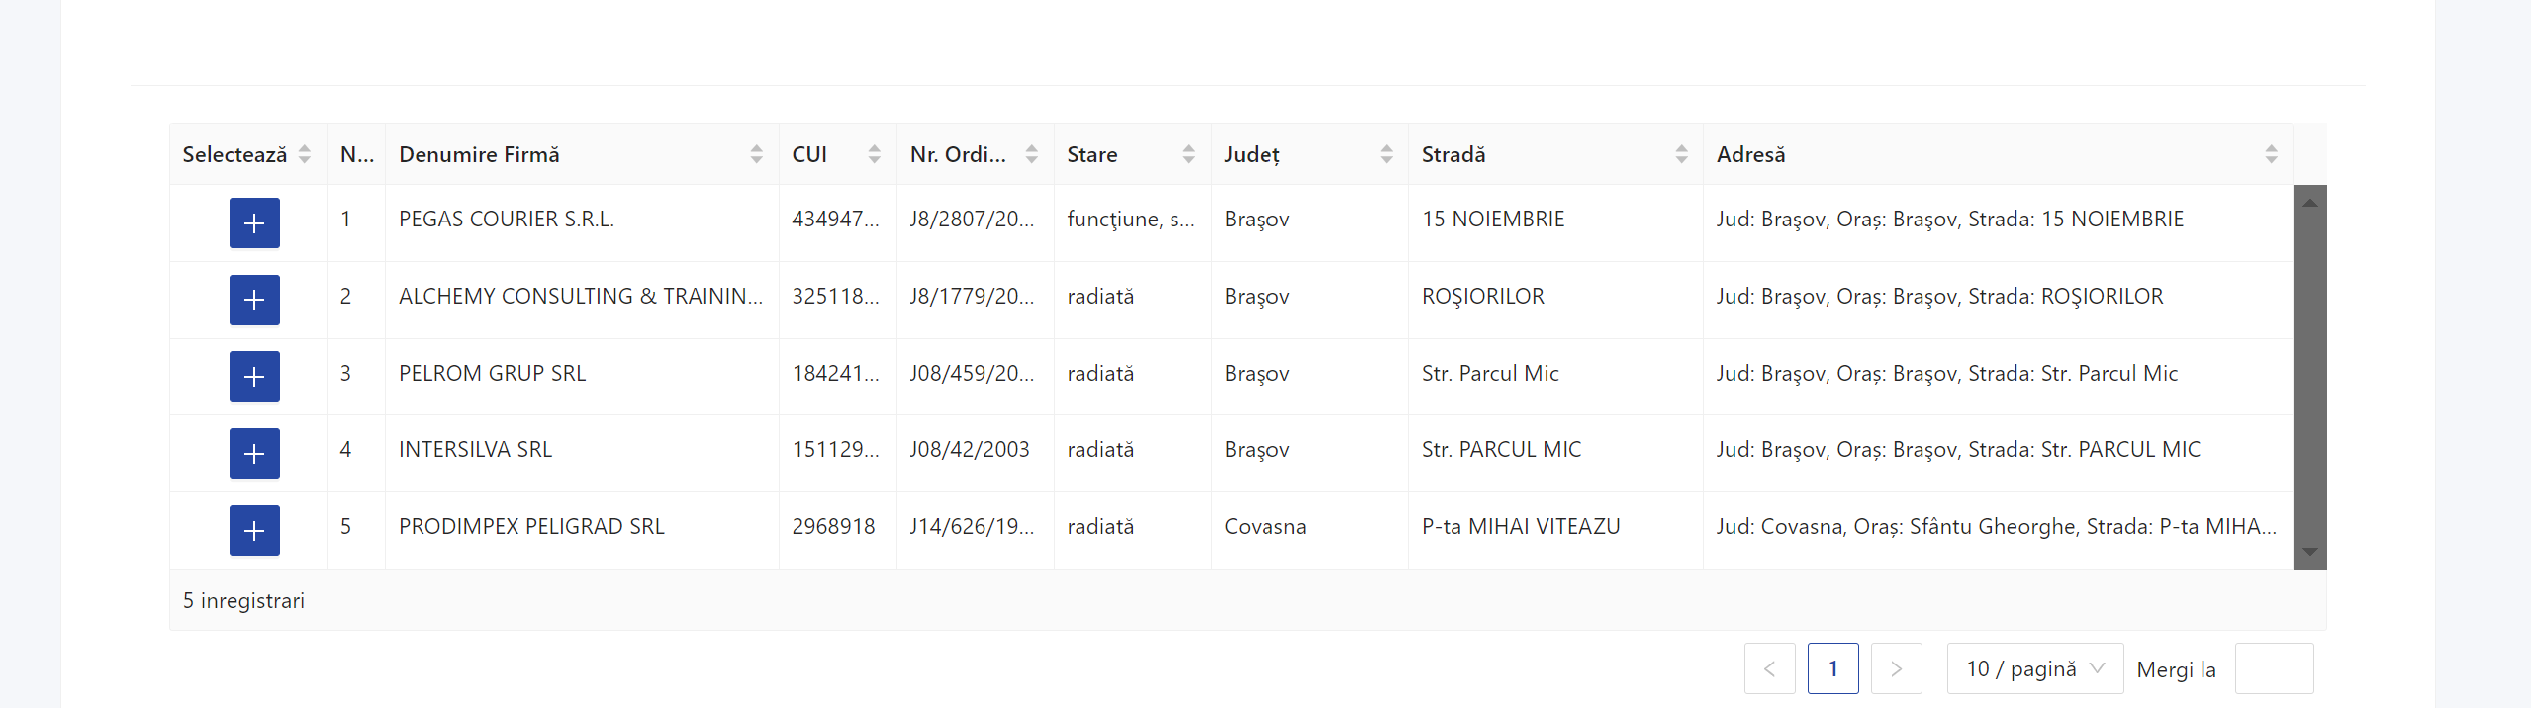The height and width of the screenshot is (708, 2531).
Task: Sort the Nr. Ordi... column
Action: tap(1031, 154)
